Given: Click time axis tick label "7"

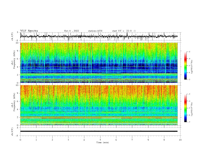Looking at the screenshot, I should pos(132,140).
